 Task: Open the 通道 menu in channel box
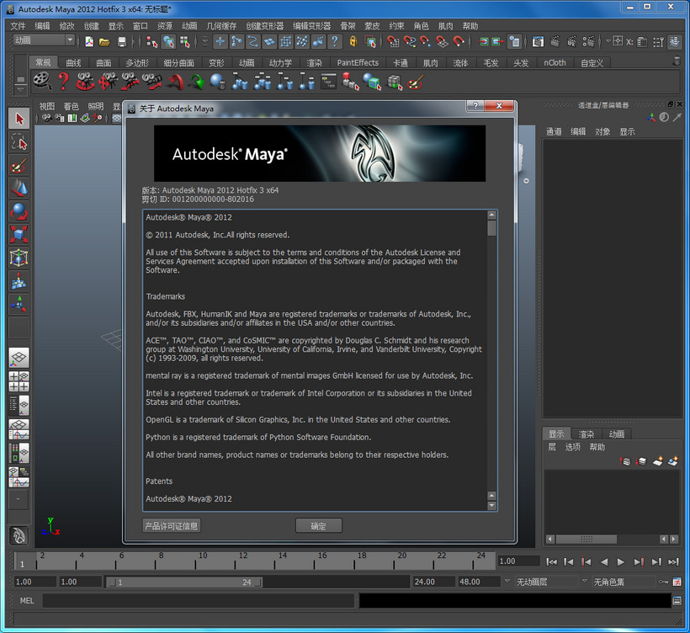(x=554, y=131)
